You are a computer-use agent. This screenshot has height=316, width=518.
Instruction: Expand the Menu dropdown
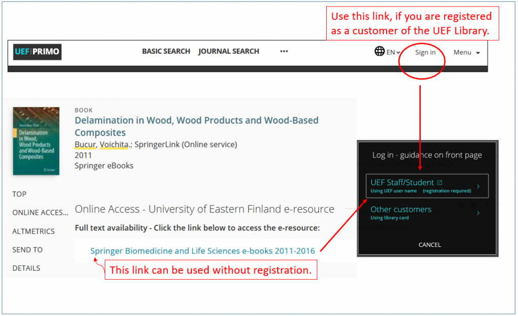pyautogui.click(x=466, y=52)
